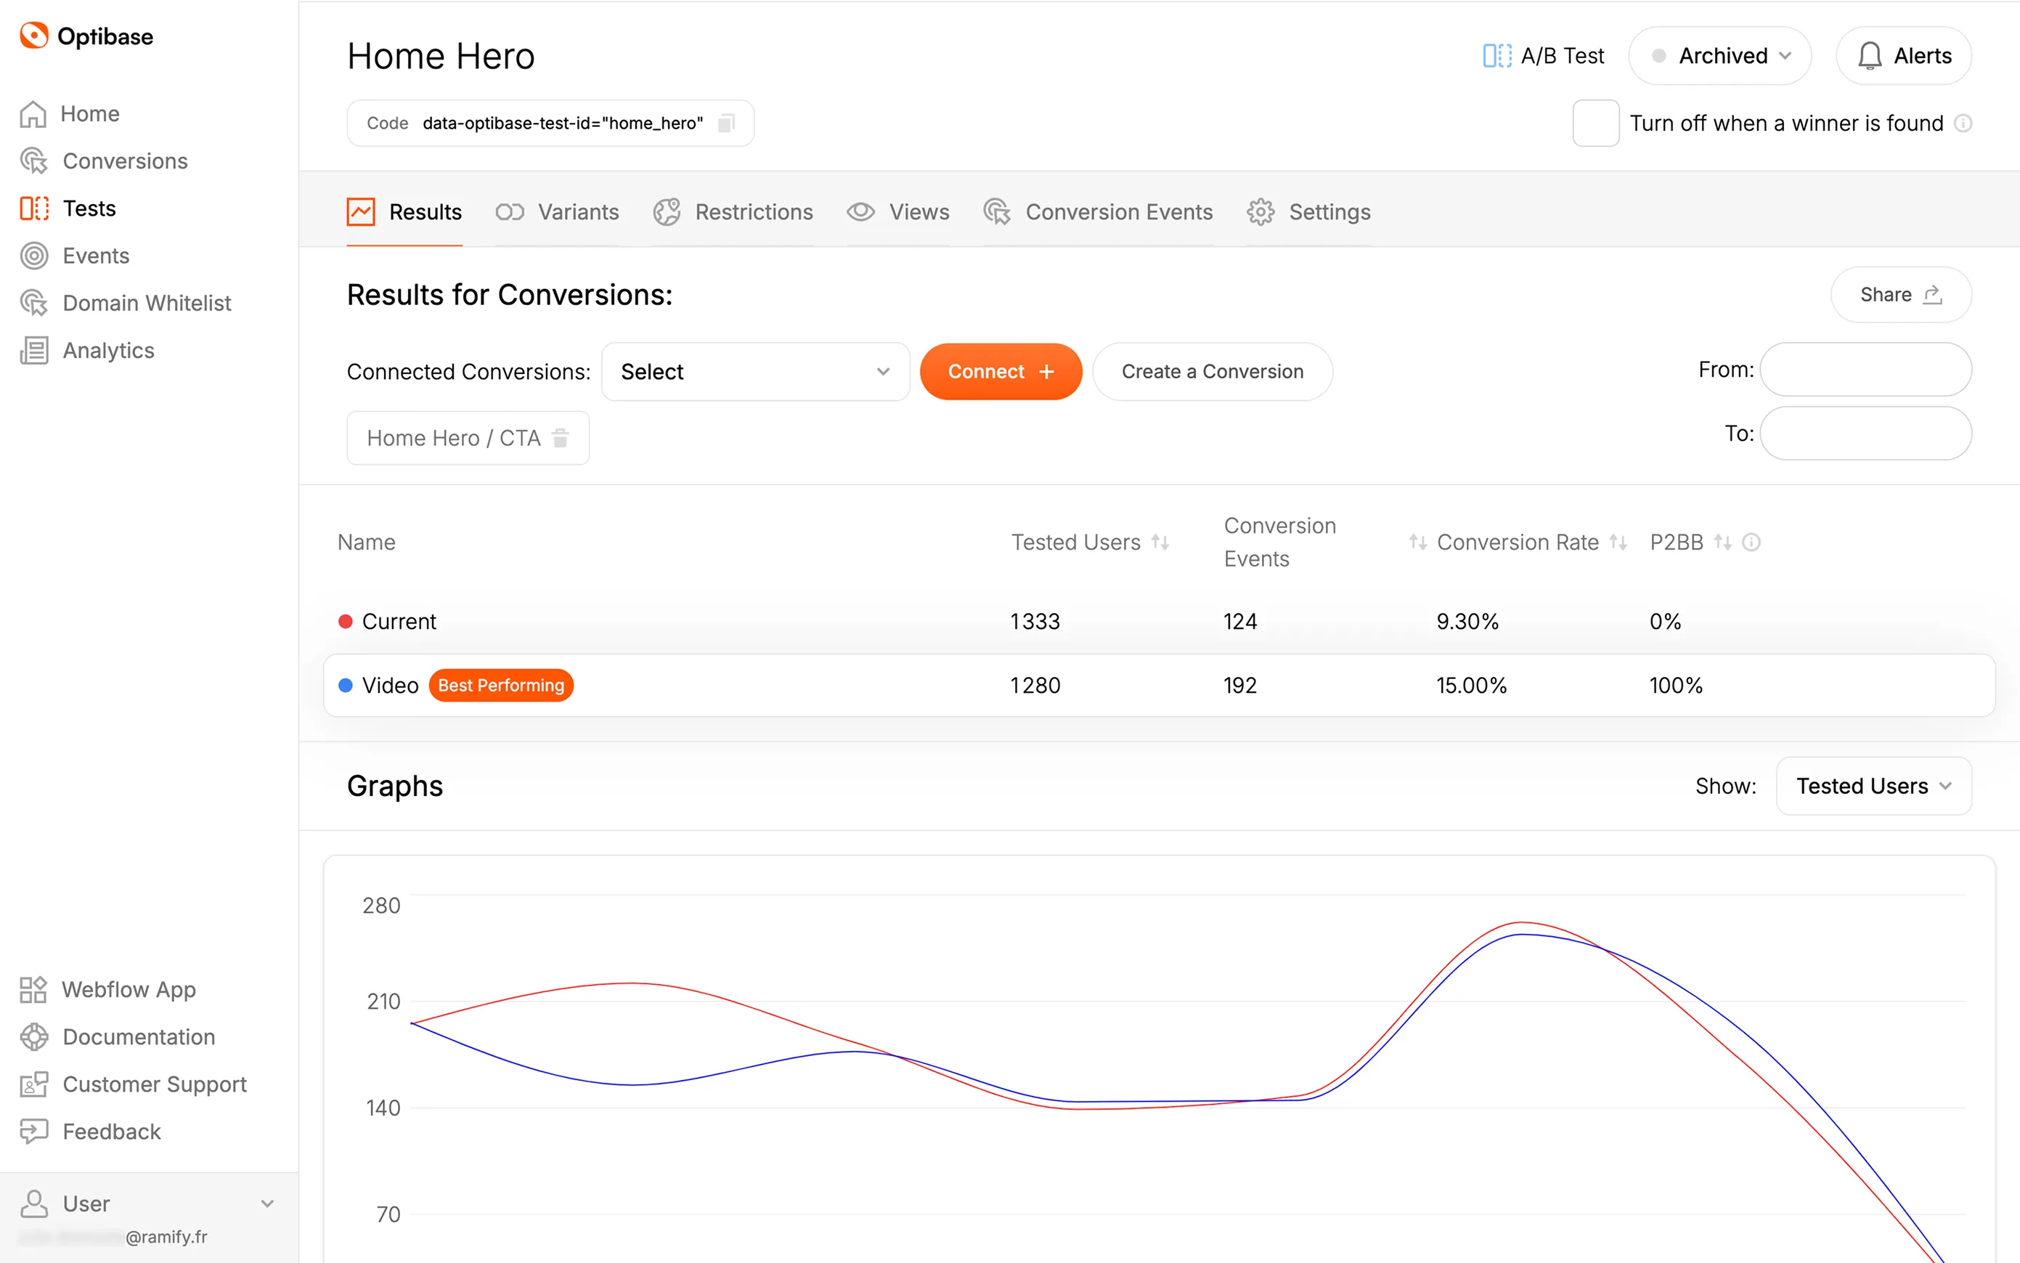This screenshot has height=1263, width=2020.
Task: Click the Home Hero / CTA chip
Action: pos(468,438)
